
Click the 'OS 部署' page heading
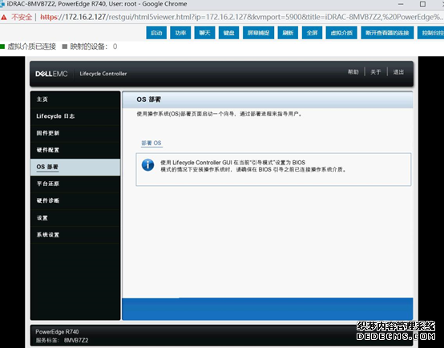click(148, 99)
